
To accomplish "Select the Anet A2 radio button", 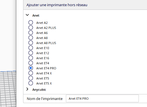I will (31, 22).
